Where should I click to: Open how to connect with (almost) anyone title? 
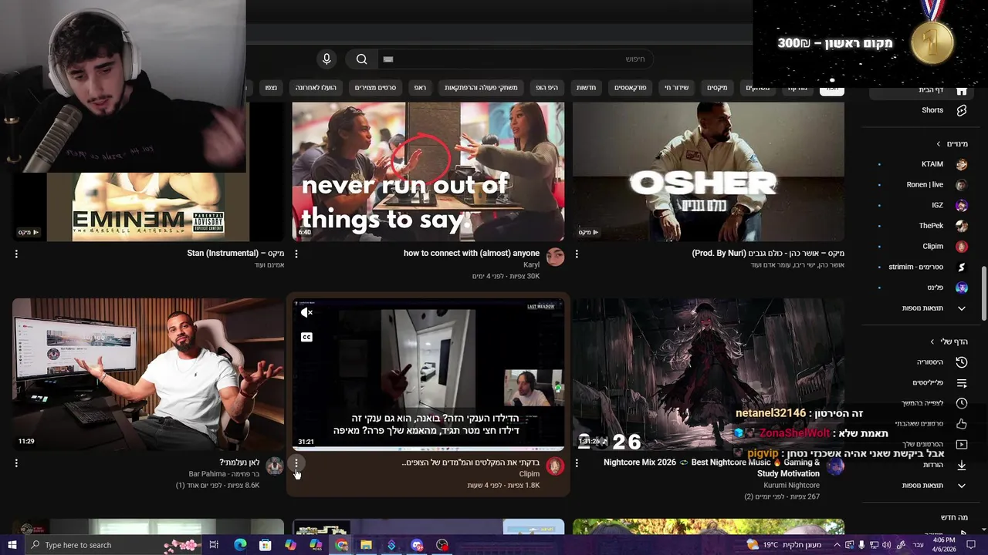[x=472, y=253]
